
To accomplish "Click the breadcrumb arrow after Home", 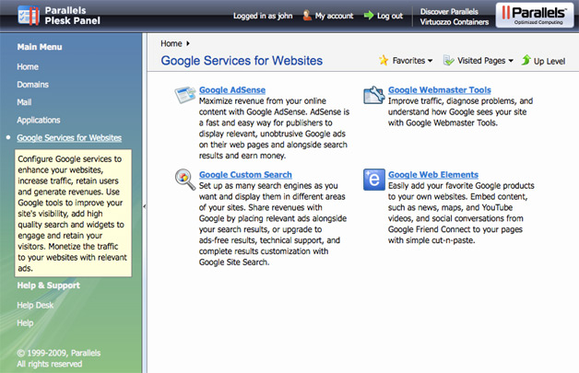I will coord(188,43).
